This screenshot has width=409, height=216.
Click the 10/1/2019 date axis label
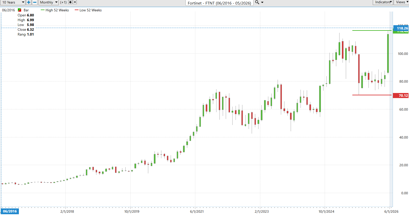coord(132,211)
